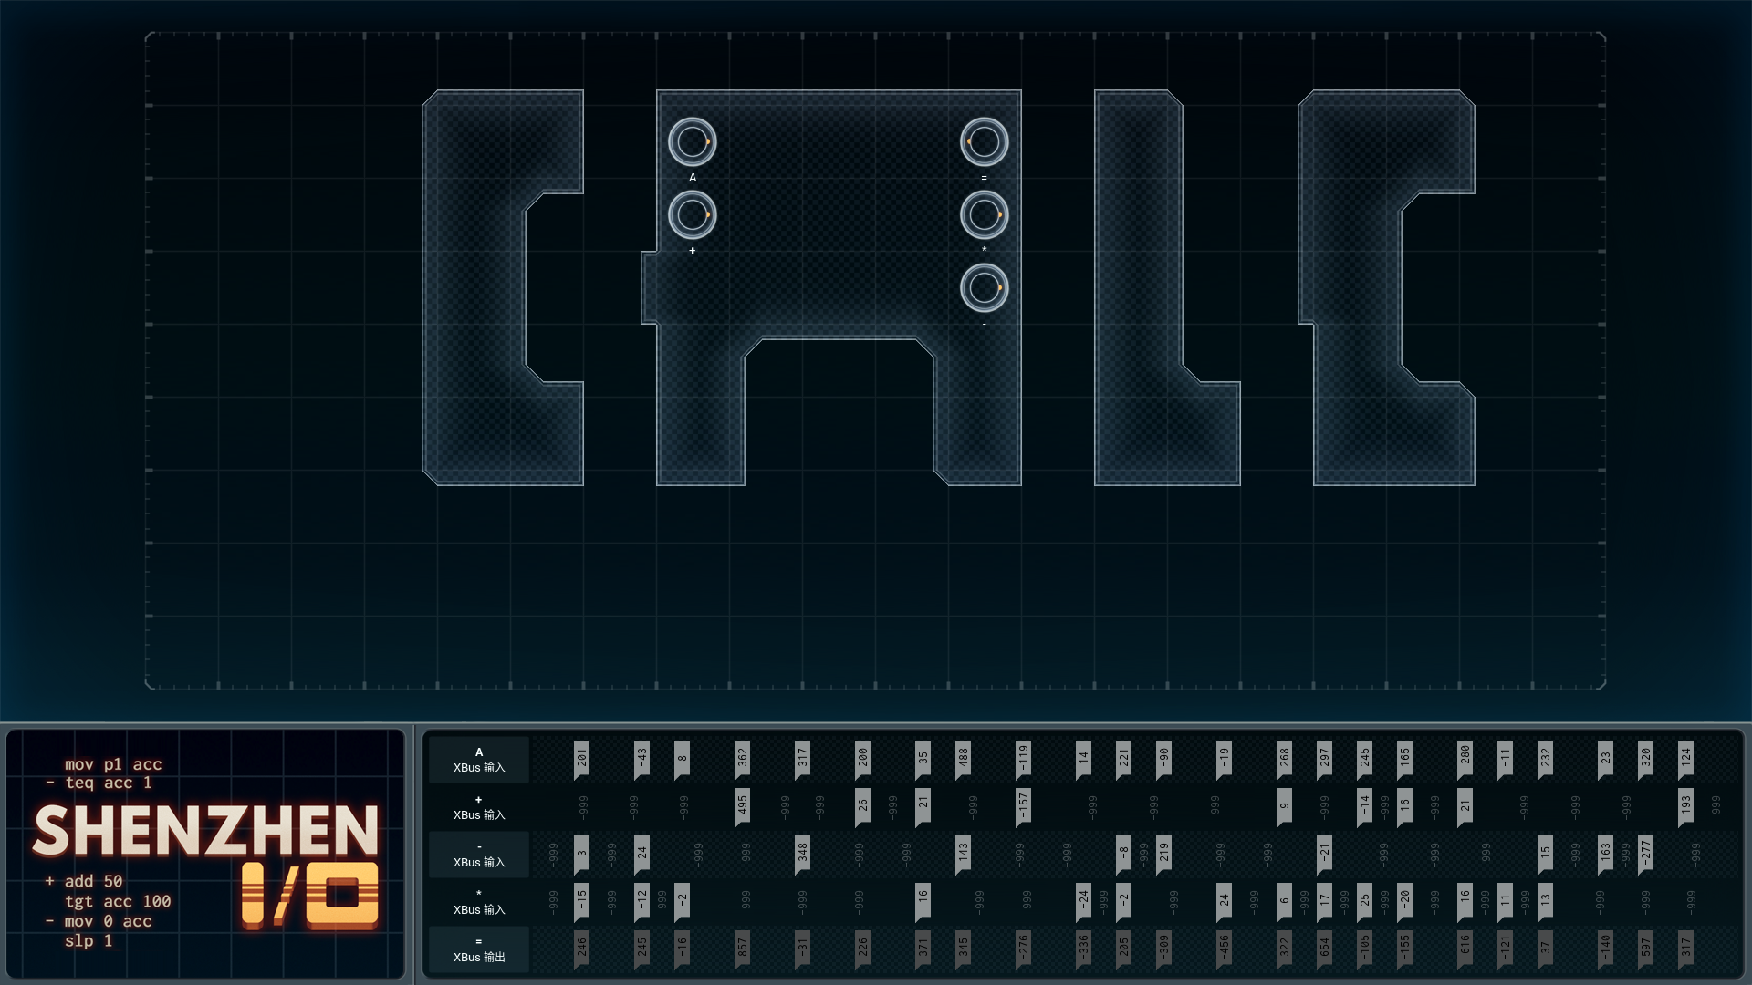The image size is (1752, 985).
Task: Click value -14 in the + row
Action: pyautogui.click(x=1365, y=805)
